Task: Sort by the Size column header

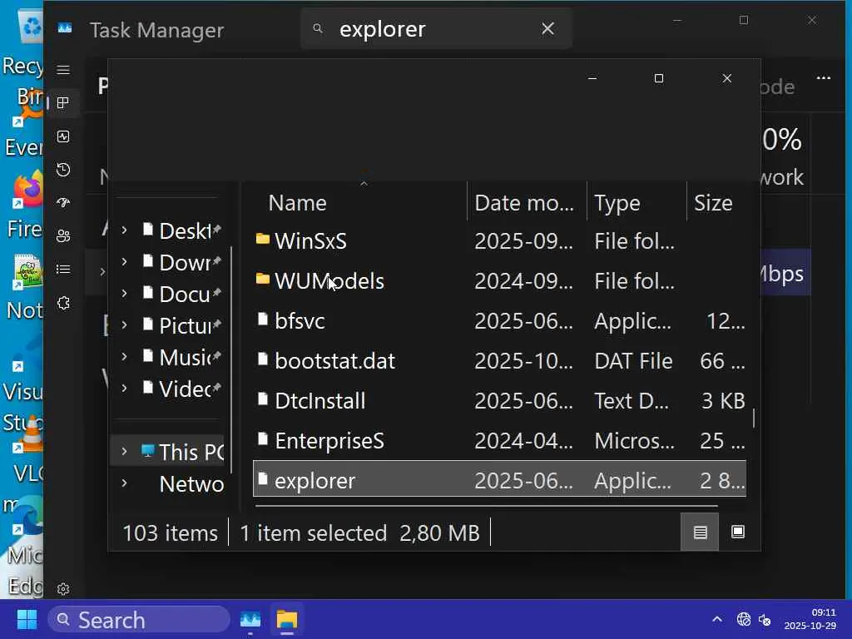Action: coord(713,203)
